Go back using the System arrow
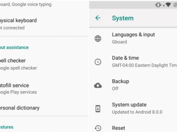Screen dimensions: 177x133 pos(98,18)
